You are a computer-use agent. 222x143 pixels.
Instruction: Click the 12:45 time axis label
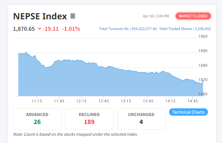[x=104, y=101]
